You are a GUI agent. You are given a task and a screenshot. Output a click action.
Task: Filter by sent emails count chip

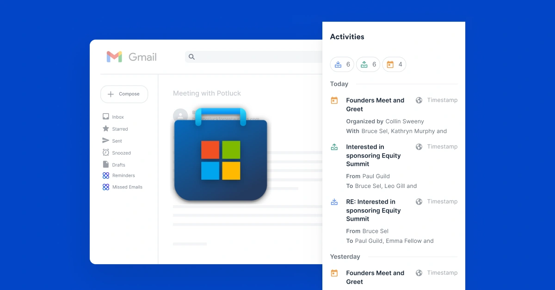click(x=368, y=65)
